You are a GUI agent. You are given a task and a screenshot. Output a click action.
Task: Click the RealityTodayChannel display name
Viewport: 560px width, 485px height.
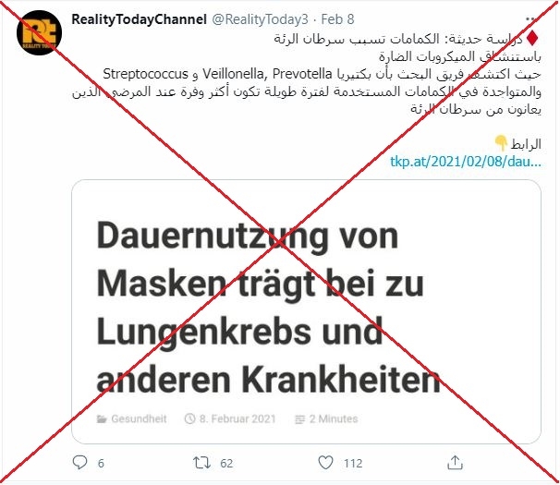[x=139, y=19]
